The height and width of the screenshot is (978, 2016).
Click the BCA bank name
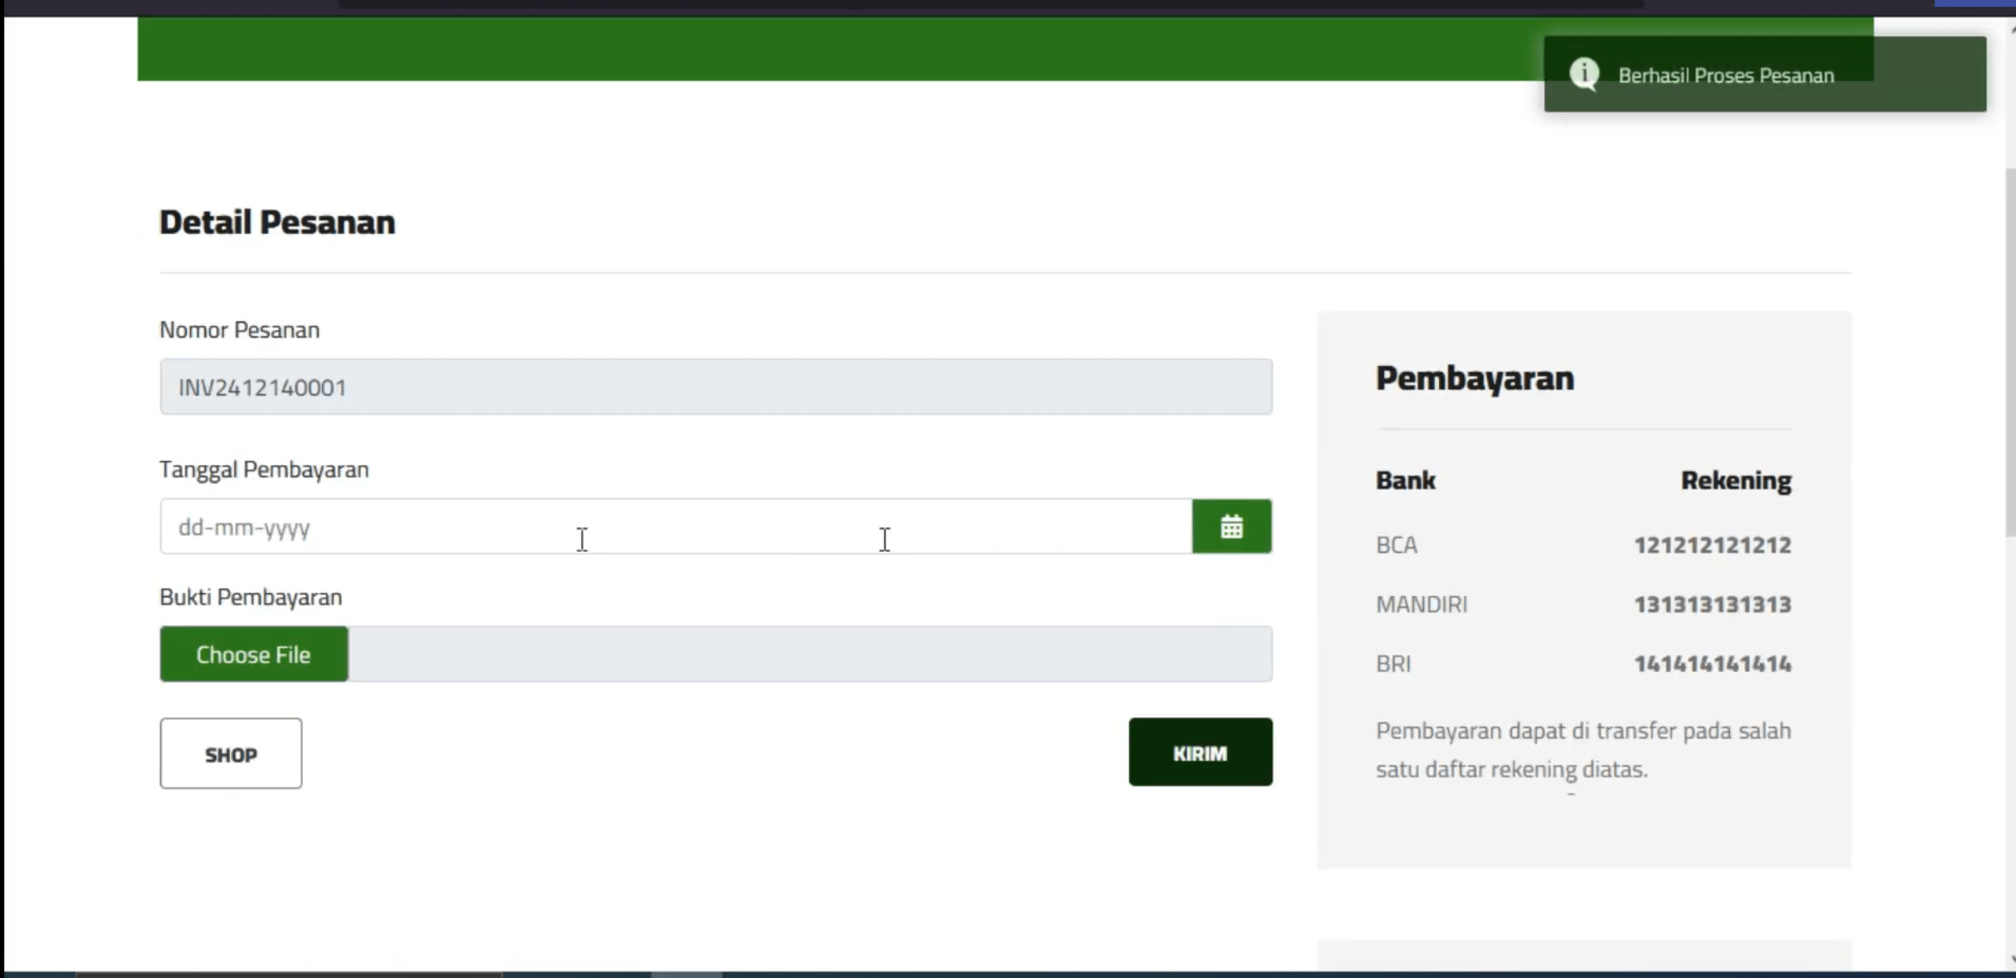point(1396,546)
